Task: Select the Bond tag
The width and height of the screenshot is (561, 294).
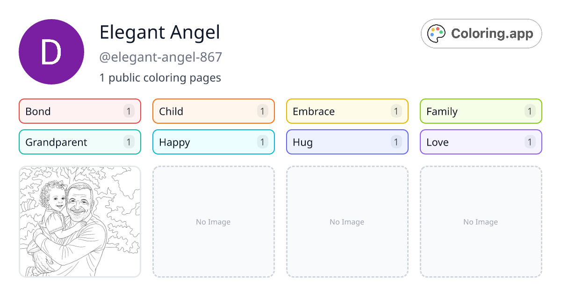Action: (80, 111)
